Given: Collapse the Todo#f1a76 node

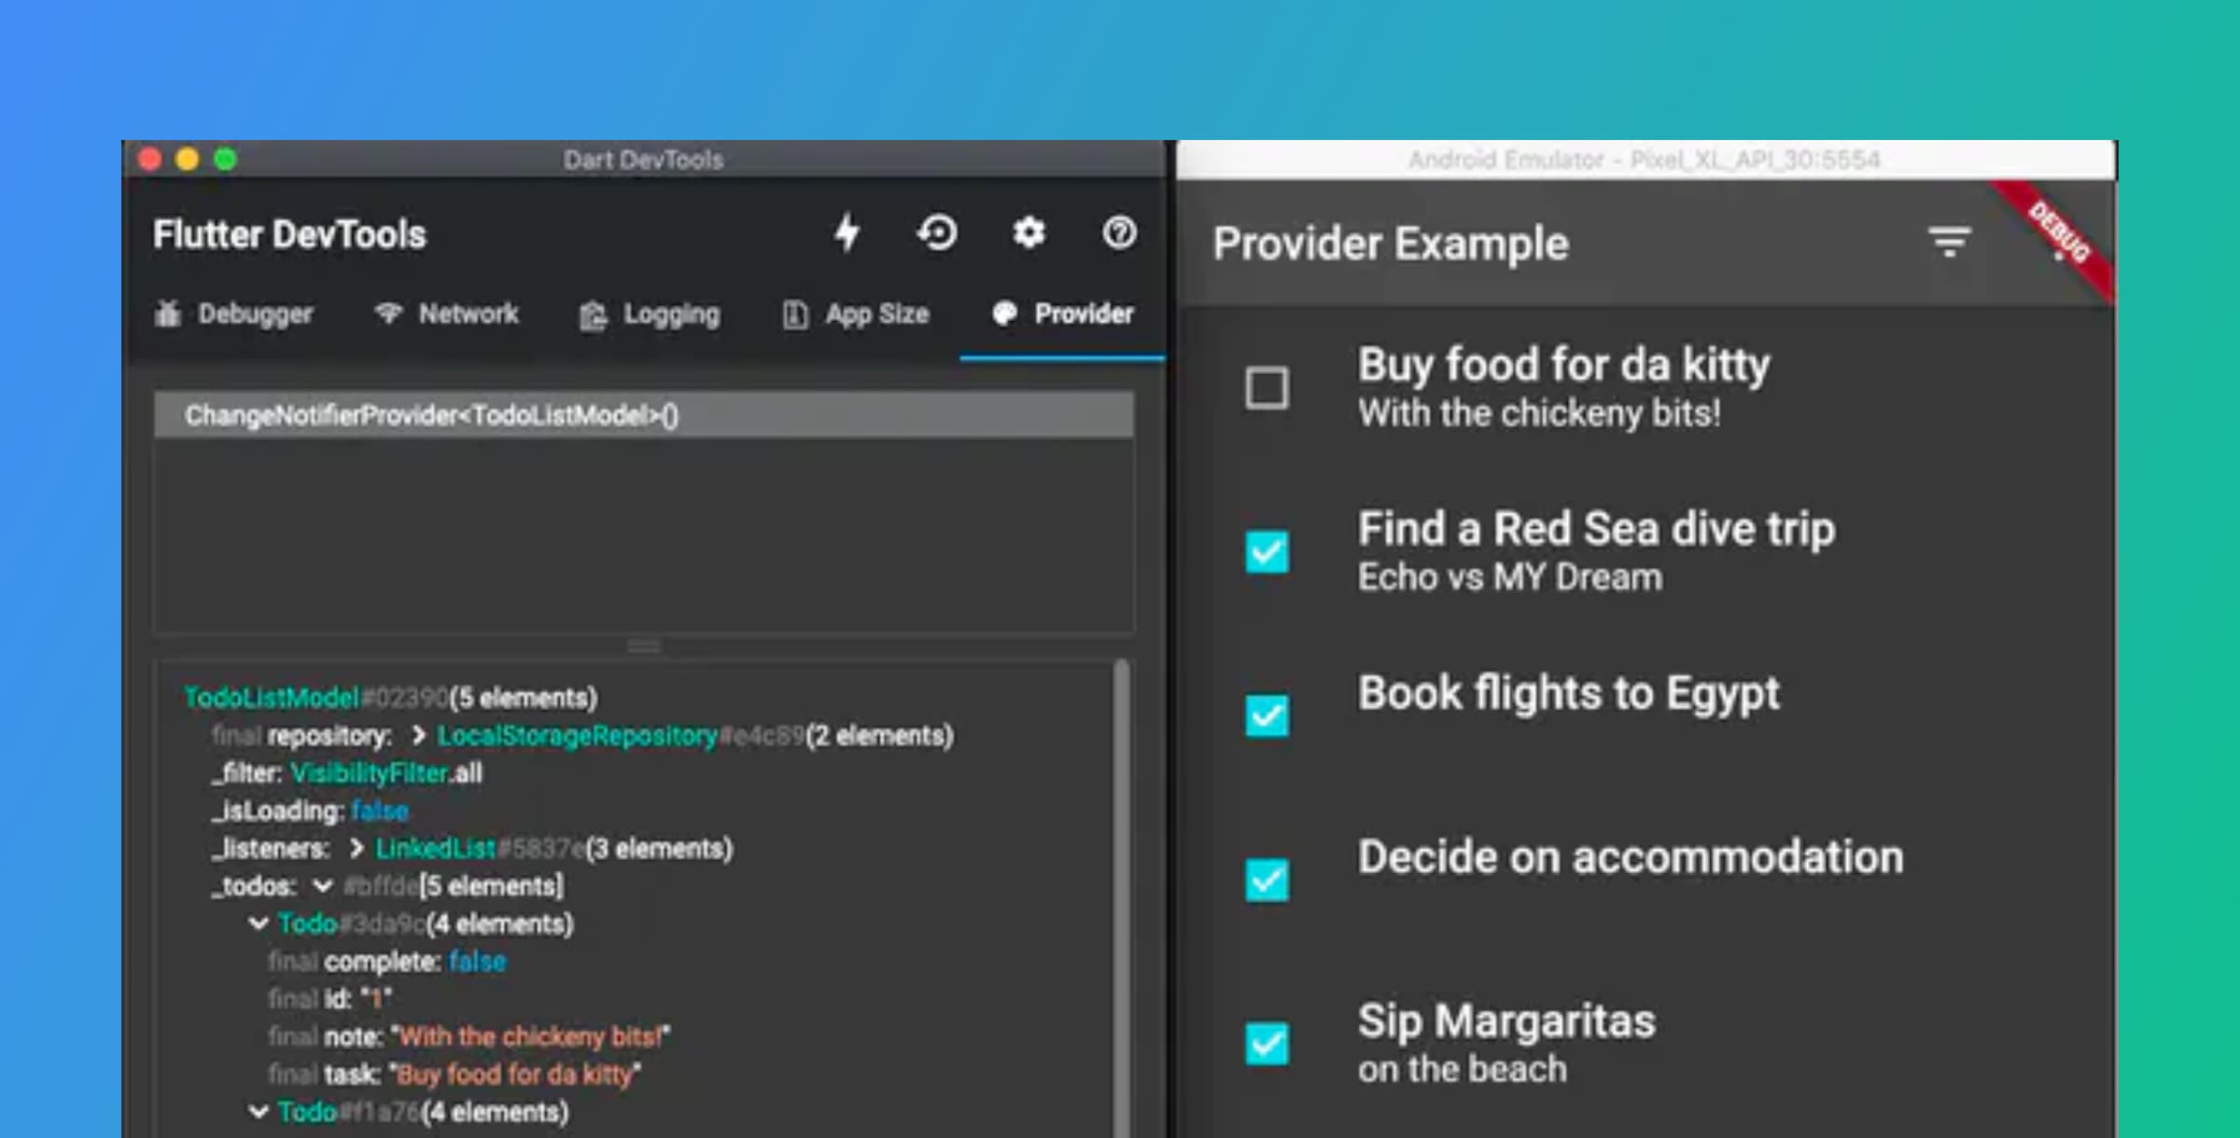Looking at the screenshot, I should (259, 1112).
